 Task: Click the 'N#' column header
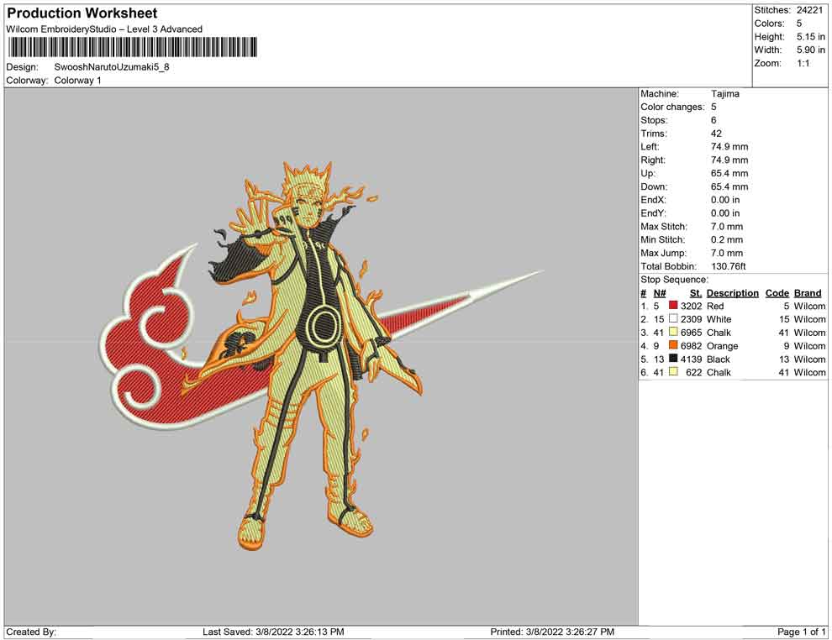coord(660,292)
